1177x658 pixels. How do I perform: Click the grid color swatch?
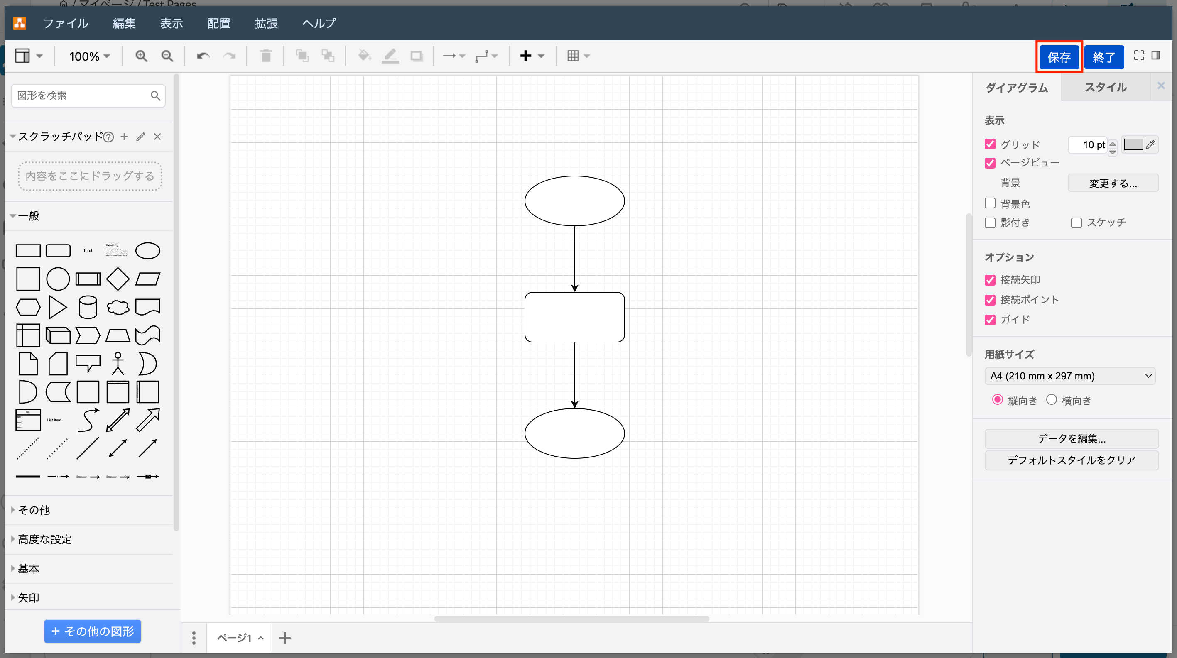point(1133,144)
